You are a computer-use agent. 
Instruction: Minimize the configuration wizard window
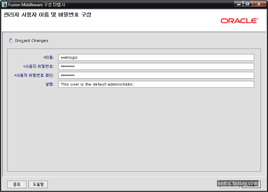(239, 4)
